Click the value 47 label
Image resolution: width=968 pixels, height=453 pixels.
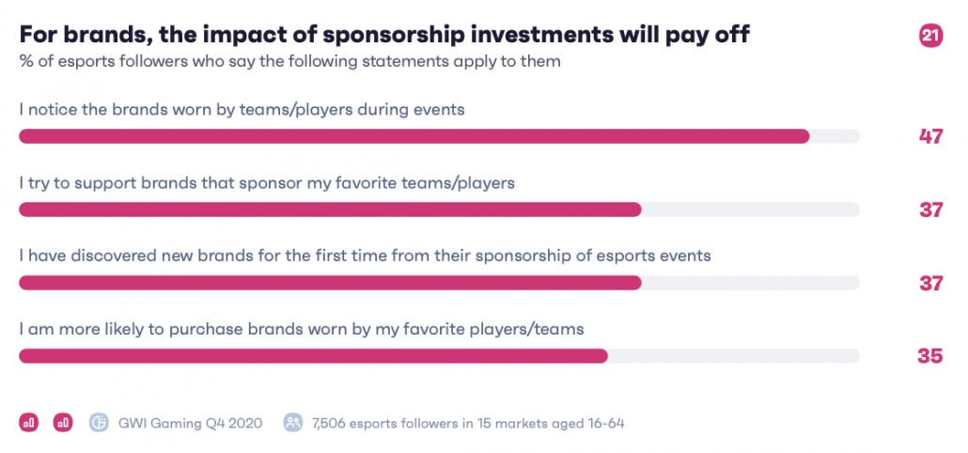[931, 136]
